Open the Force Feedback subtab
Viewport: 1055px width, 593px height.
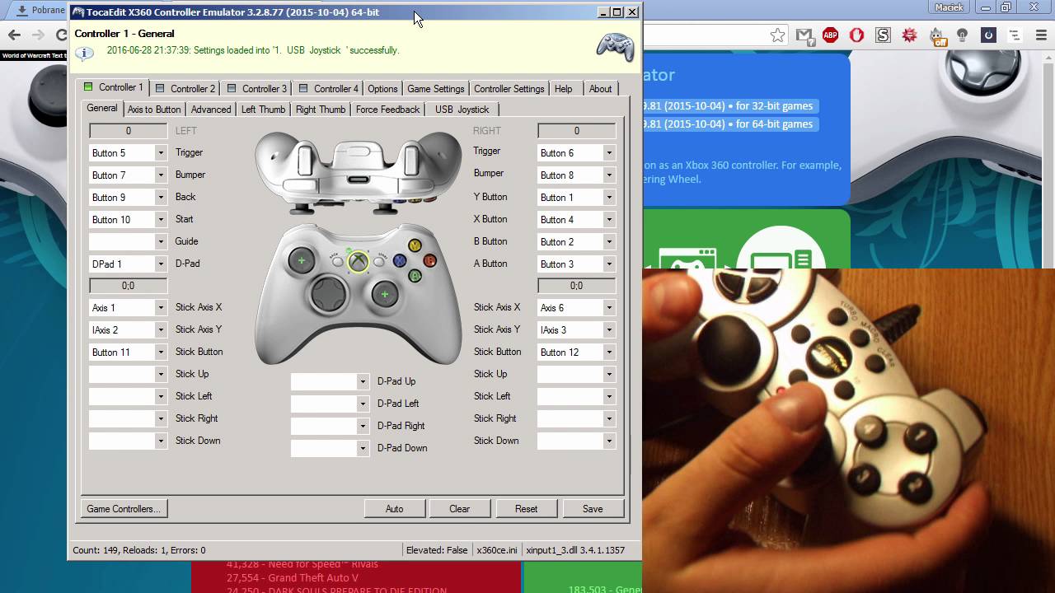(x=387, y=109)
